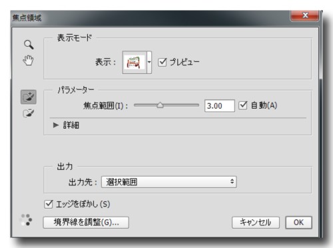Select the Focus Area Subtract brush tool
This screenshot has height=248, width=333.
pyautogui.click(x=29, y=113)
